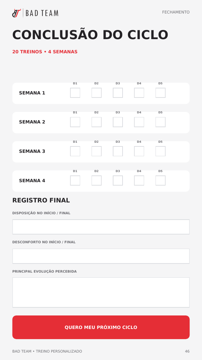Check Semana 1 D3 checkbox

[118, 93]
